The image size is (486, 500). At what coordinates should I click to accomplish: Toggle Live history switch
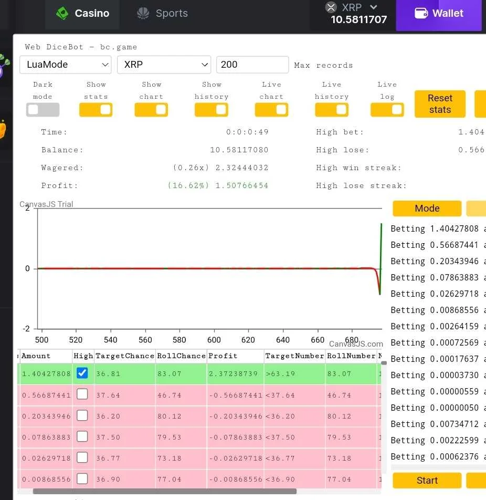tap(332, 110)
